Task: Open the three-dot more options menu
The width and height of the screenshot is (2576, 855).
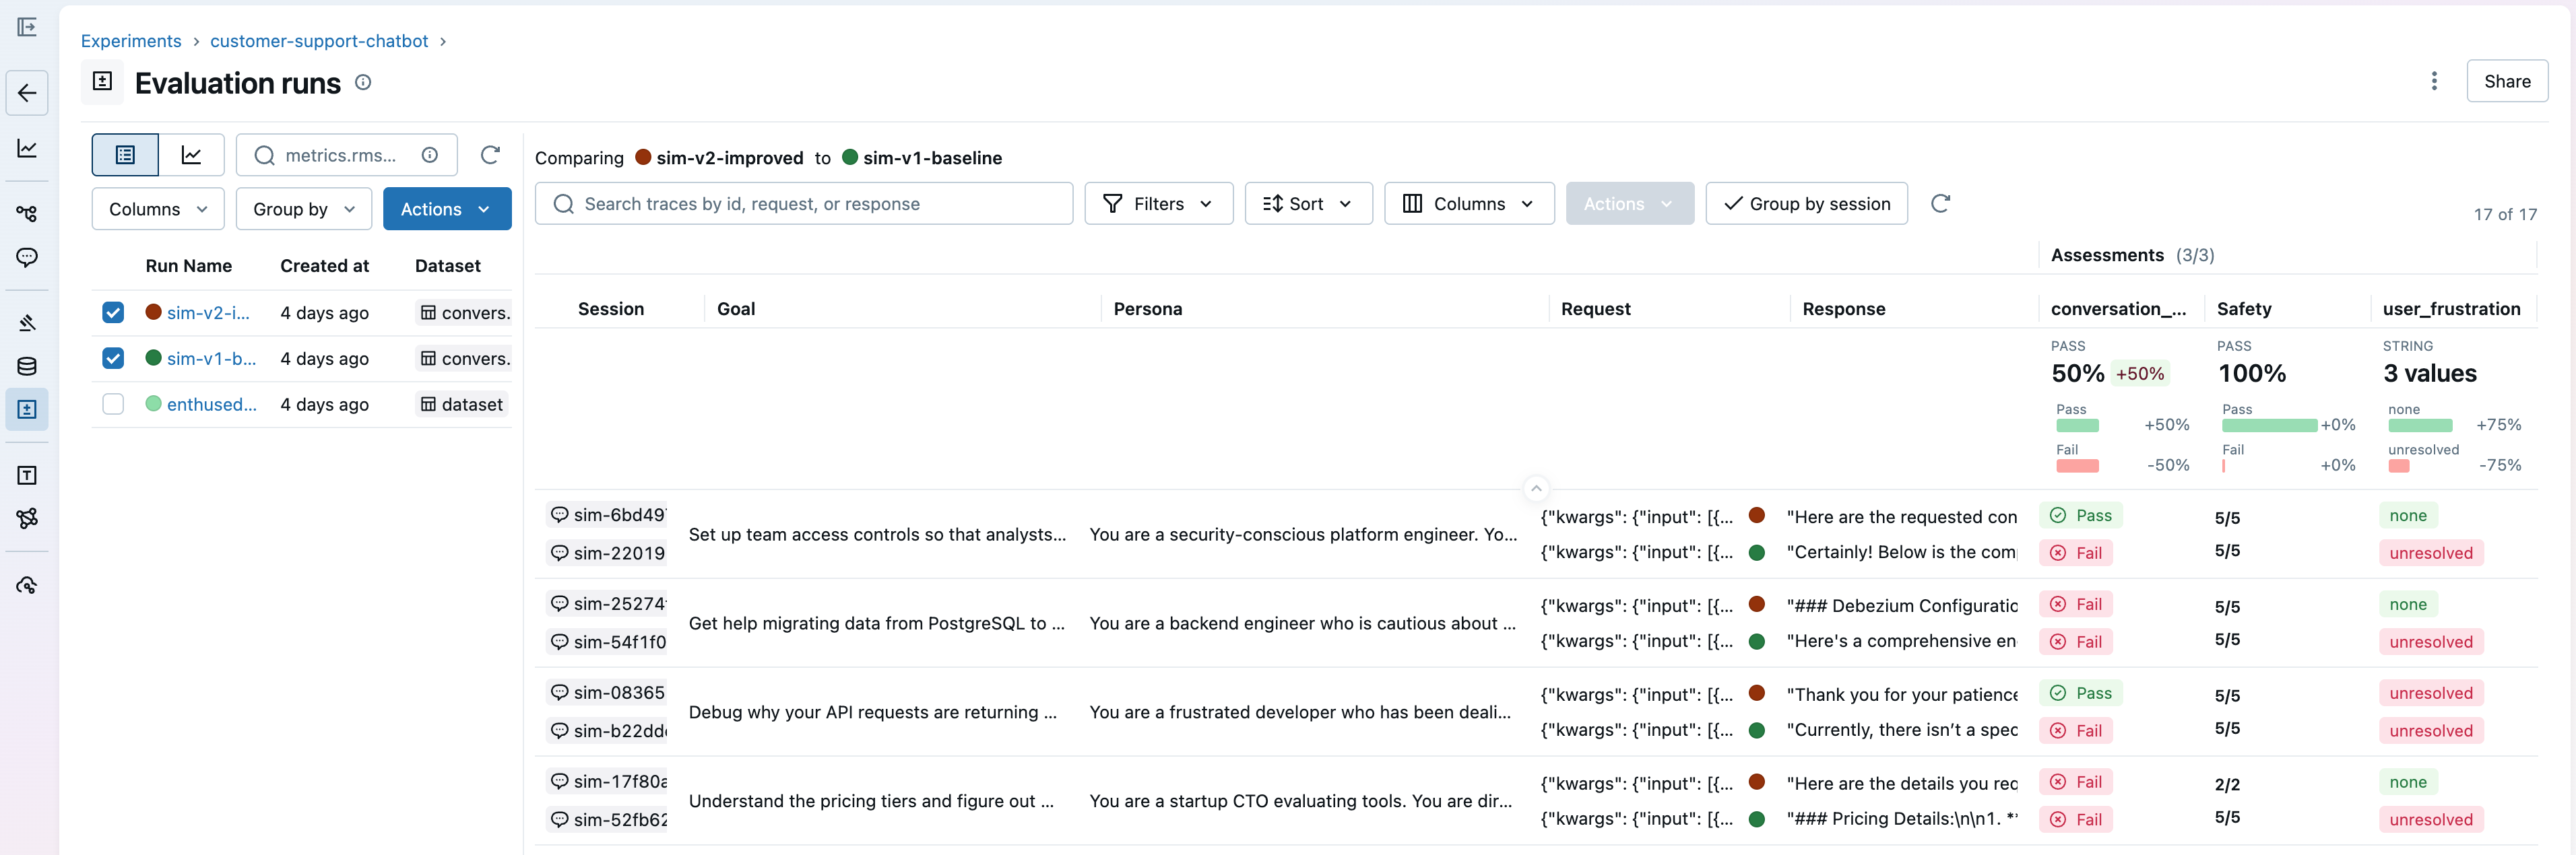Action: pos(2433,81)
